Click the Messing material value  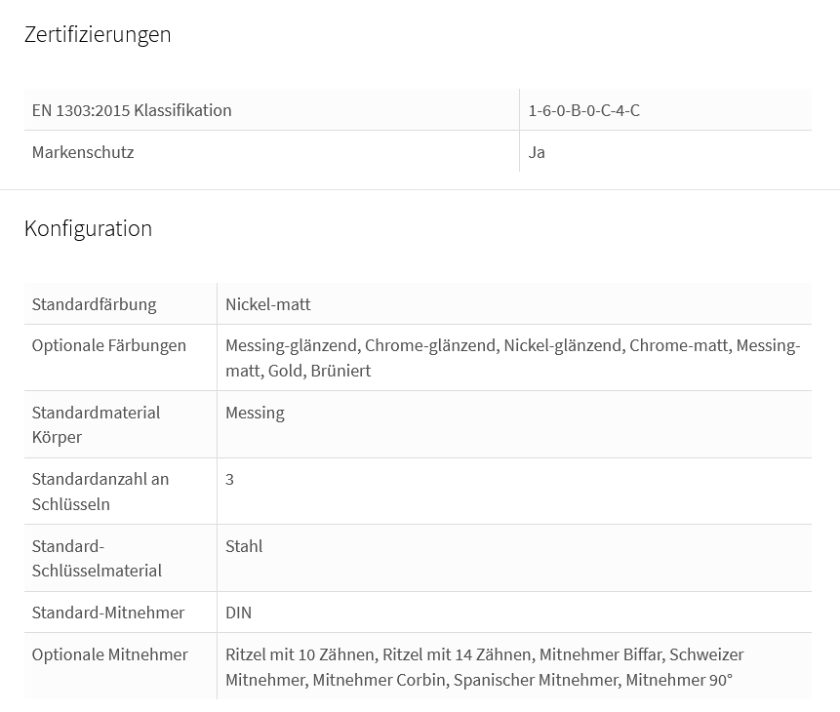[x=255, y=413]
